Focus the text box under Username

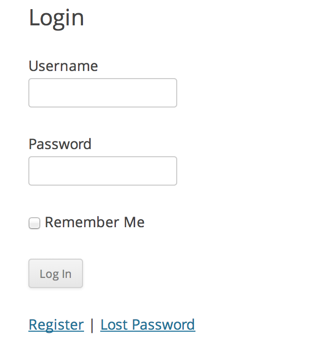(x=103, y=93)
